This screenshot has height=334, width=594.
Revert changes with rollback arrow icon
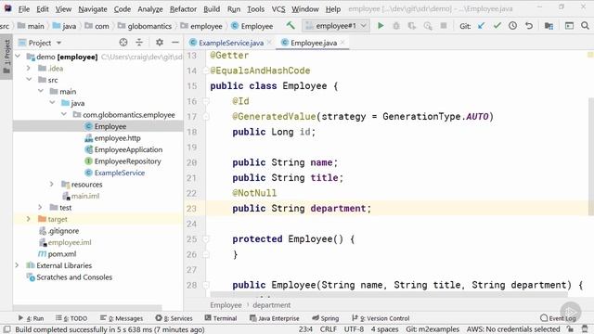tap(529, 26)
